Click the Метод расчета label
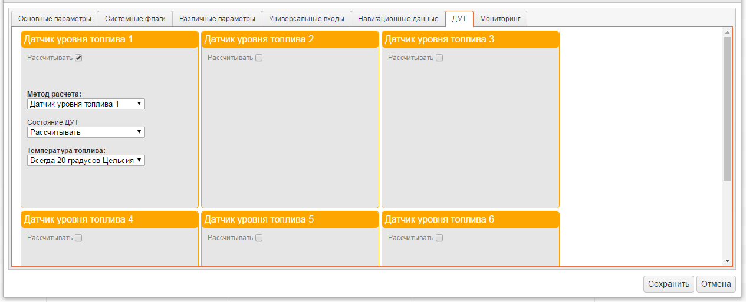 54,94
